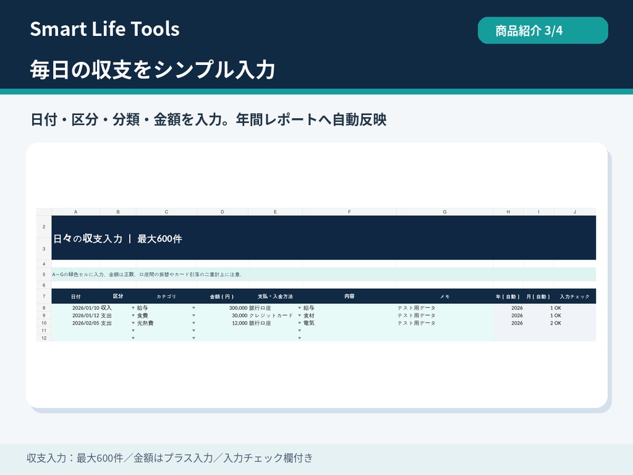
Task: Open category dropdown in empty row 11
Action: pyautogui.click(x=193, y=330)
